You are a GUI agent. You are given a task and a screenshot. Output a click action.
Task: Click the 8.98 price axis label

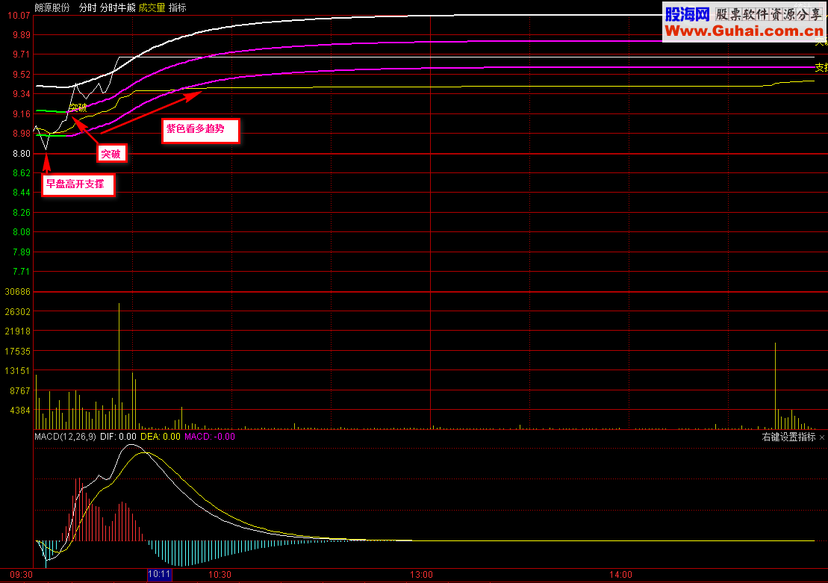[x=22, y=134]
